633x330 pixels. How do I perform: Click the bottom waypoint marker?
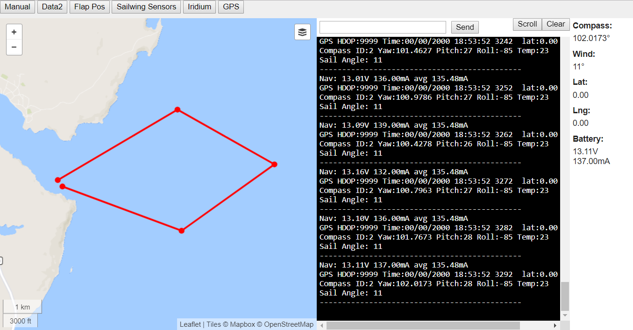pos(181,231)
